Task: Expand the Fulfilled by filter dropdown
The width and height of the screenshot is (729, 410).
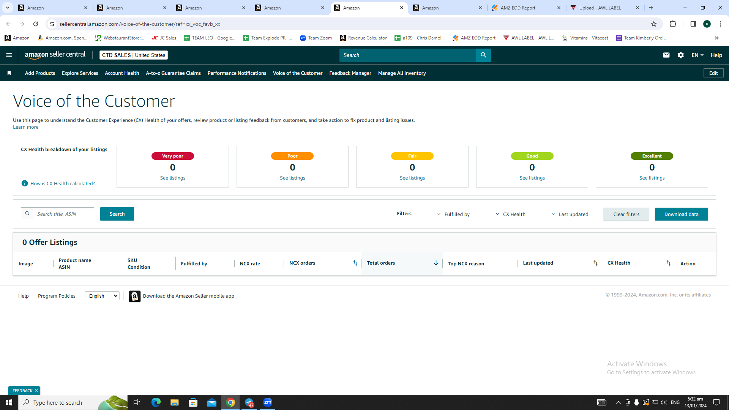Action: (x=453, y=214)
